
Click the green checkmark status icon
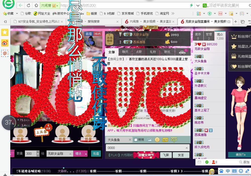[207, 162]
